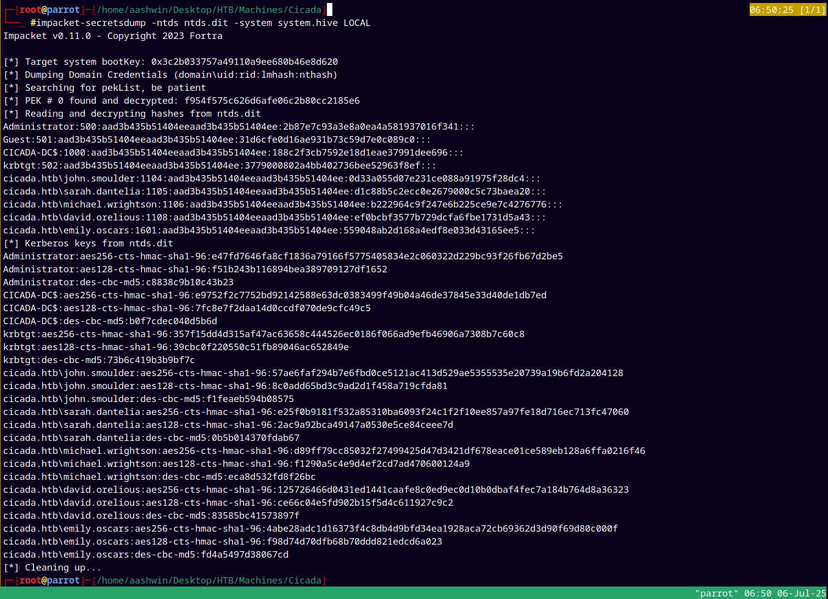The height and width of the screenshot is (599, 828).
Task: Select the PEK # 0 found line
Action: pyautogui.click(x=182, y=101)
